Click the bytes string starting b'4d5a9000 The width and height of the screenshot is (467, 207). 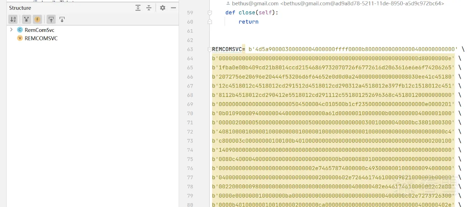point(353,49)
